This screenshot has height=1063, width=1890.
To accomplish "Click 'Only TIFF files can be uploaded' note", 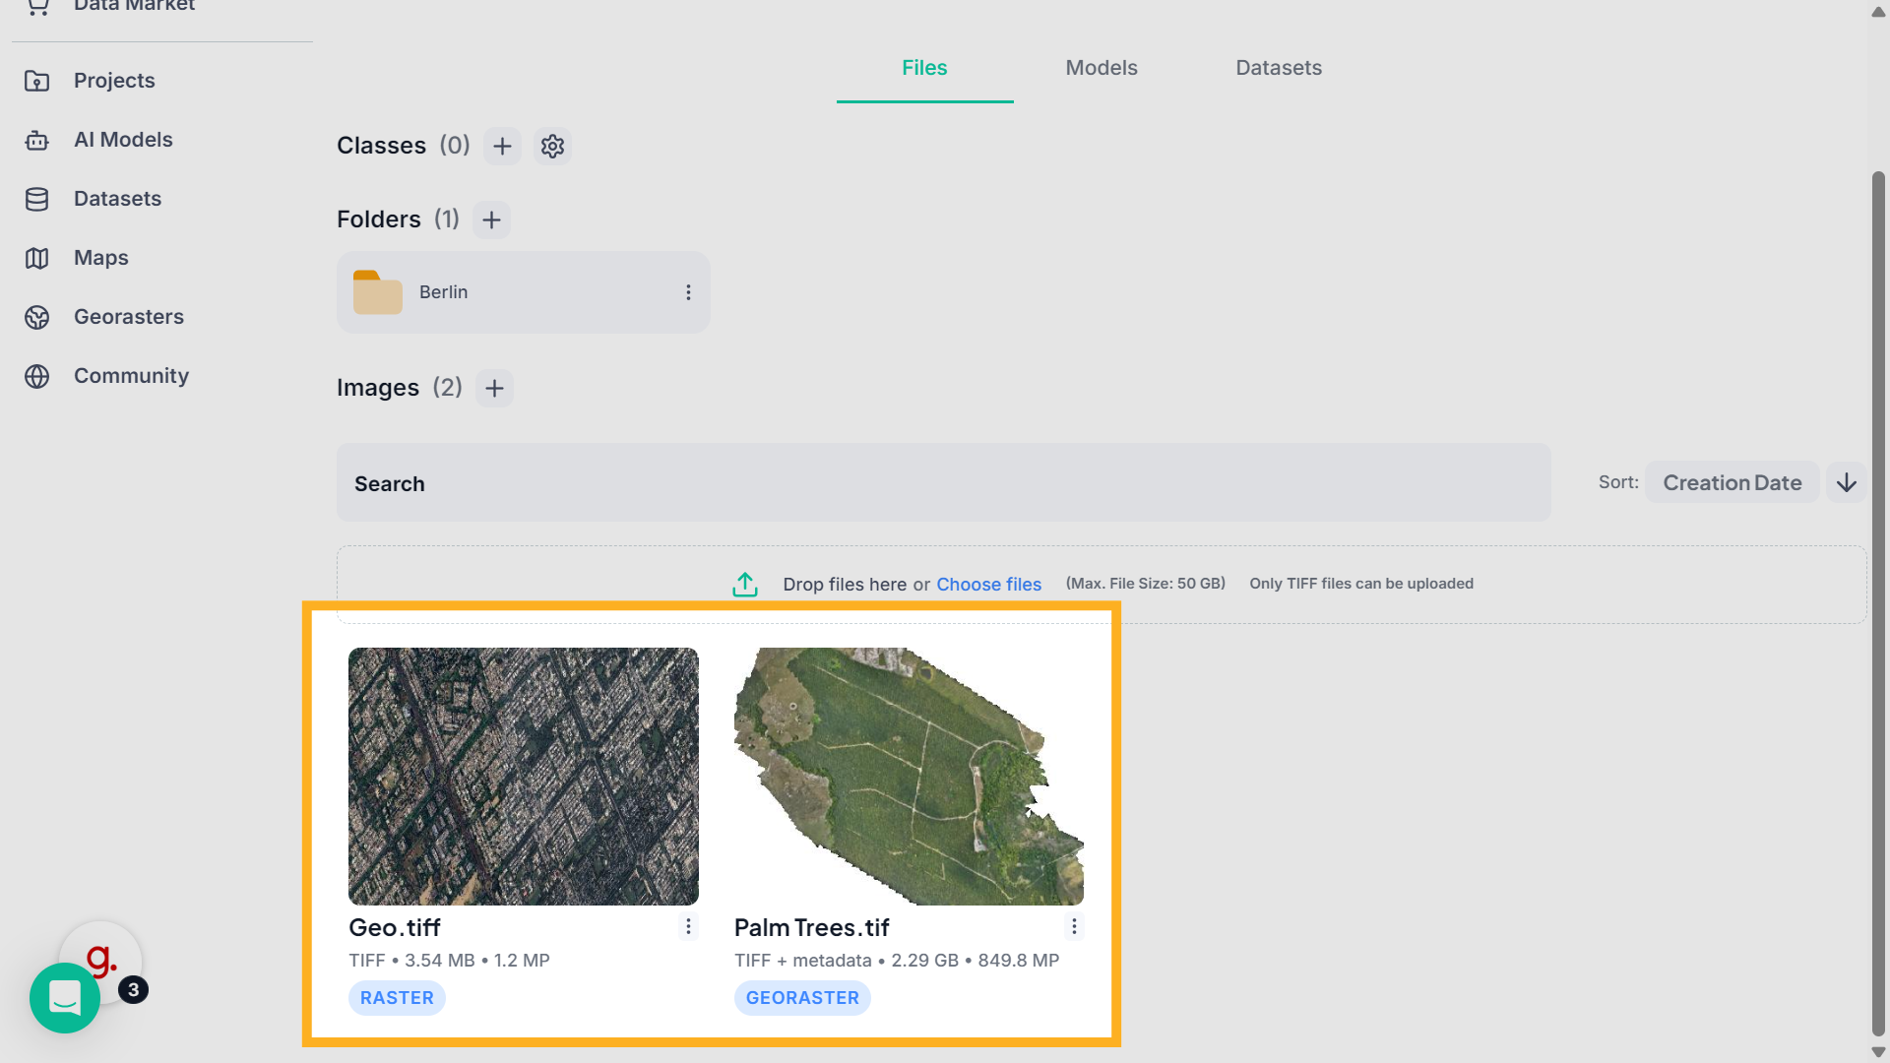I will (1361, 584).
